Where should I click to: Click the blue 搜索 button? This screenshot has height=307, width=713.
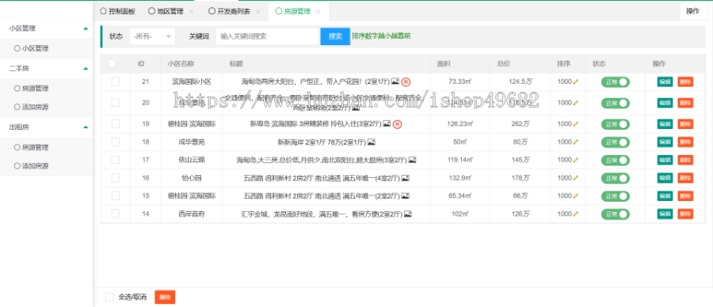click(x=335, y=36)
